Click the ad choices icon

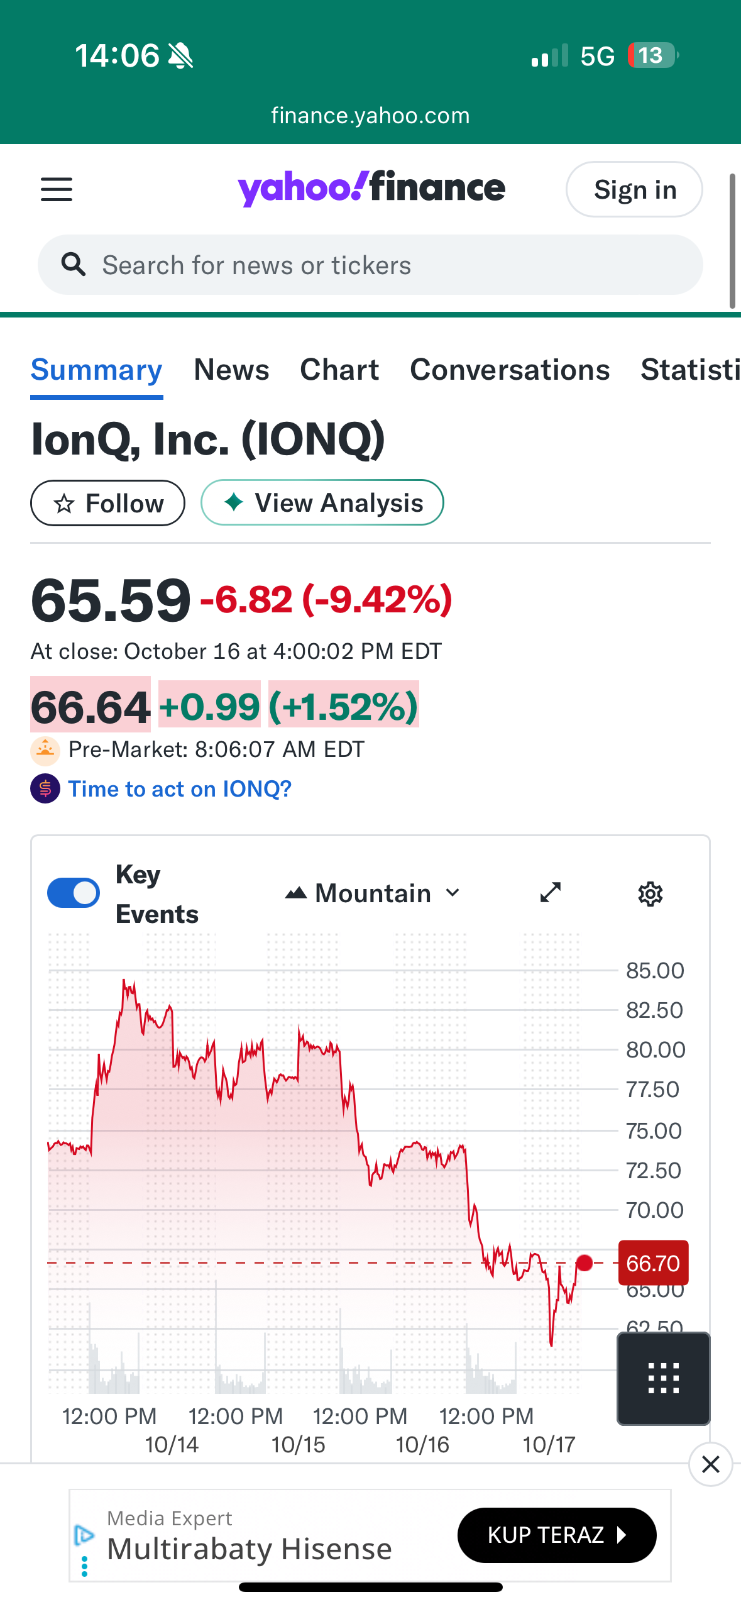84,1535
